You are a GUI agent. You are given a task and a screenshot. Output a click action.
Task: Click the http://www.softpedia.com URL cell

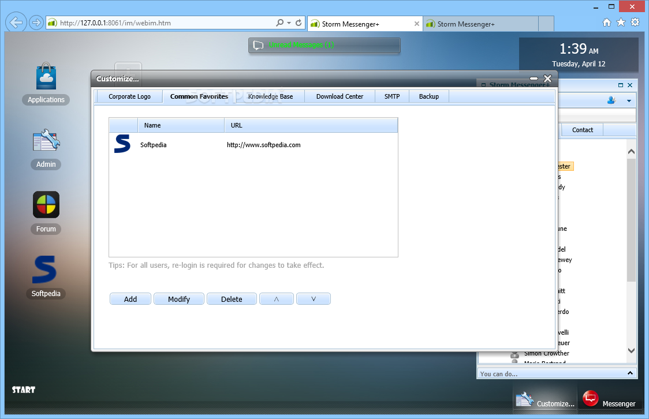click(264, 145)
